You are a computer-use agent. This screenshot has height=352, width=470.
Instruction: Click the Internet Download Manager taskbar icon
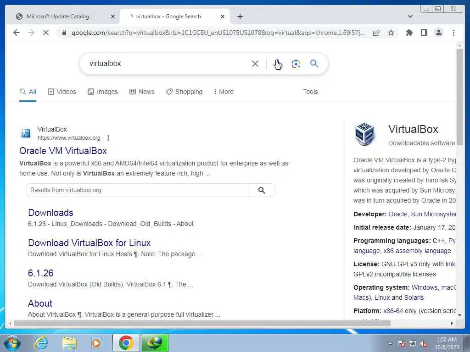coord(155,343)
